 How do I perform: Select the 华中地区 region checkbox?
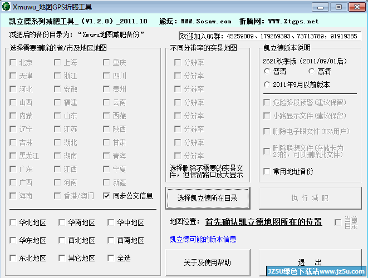point(111,223)
